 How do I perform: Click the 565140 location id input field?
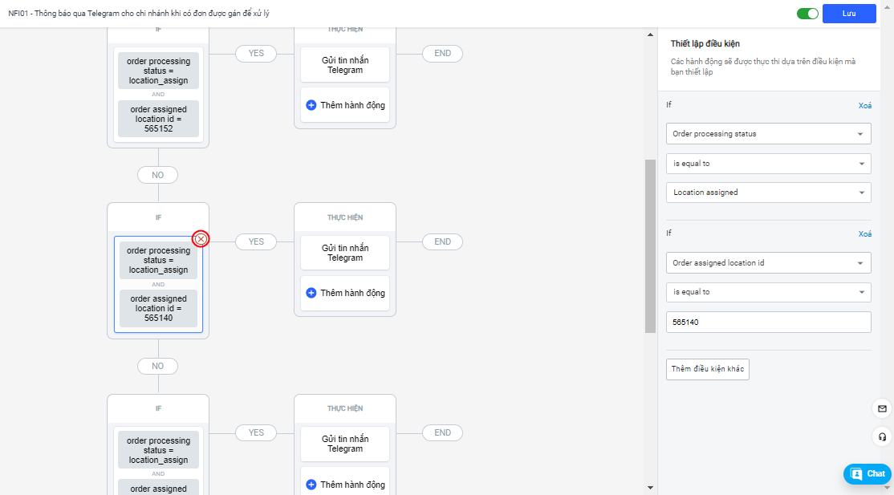[768, 322]
